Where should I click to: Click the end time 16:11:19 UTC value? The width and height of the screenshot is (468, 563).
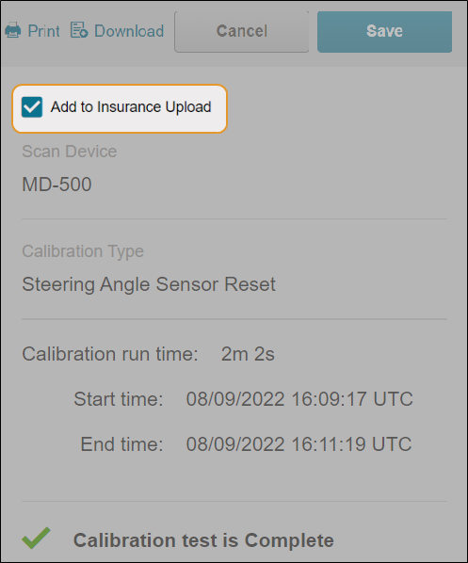[299, 444]
